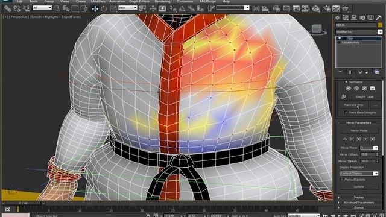Open the Graph Editors menu
Screen dimensions: 386x217
[139, 1]
